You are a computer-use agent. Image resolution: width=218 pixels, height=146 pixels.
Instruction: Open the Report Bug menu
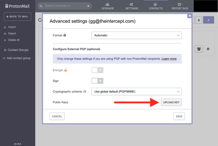(180, 6)
